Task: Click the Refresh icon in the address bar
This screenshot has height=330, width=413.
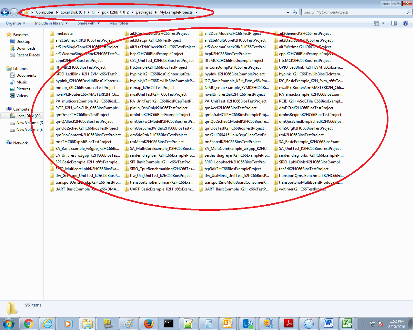Action: (295, 12)
